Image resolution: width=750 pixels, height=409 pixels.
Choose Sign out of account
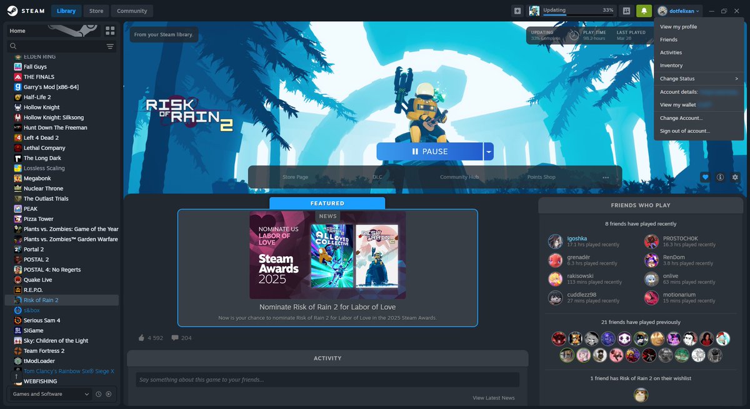[x=685, y=131]
